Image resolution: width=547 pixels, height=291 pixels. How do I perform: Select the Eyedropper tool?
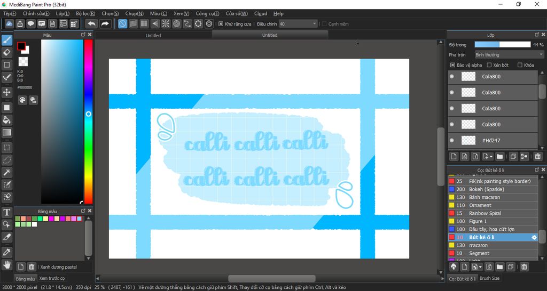coord(6,252)
